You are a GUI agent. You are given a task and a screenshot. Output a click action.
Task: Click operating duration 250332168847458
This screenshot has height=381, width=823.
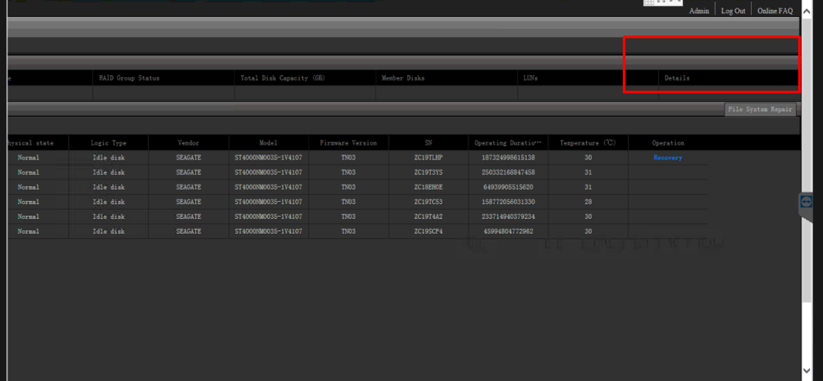[508, 172]
